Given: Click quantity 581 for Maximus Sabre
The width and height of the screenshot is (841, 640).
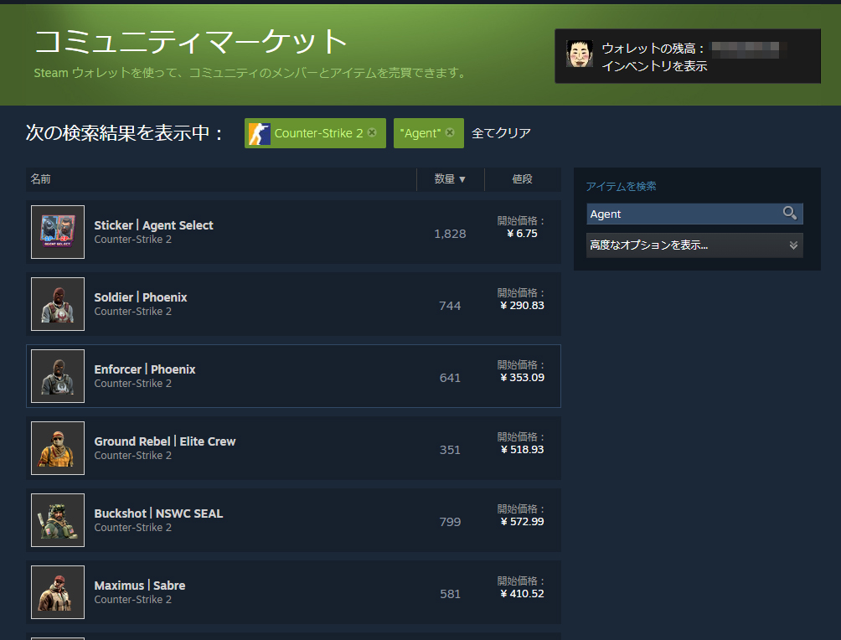Looking at the screenshot, I should click(x=450, y=594).
